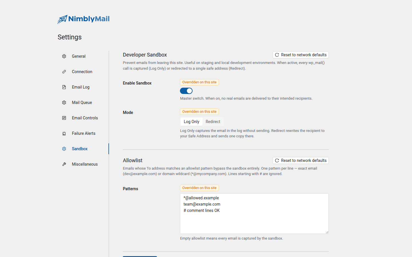Click the 'Mode' field label
This screenshot has height=257, width=412.
click(x=128, y=113)
